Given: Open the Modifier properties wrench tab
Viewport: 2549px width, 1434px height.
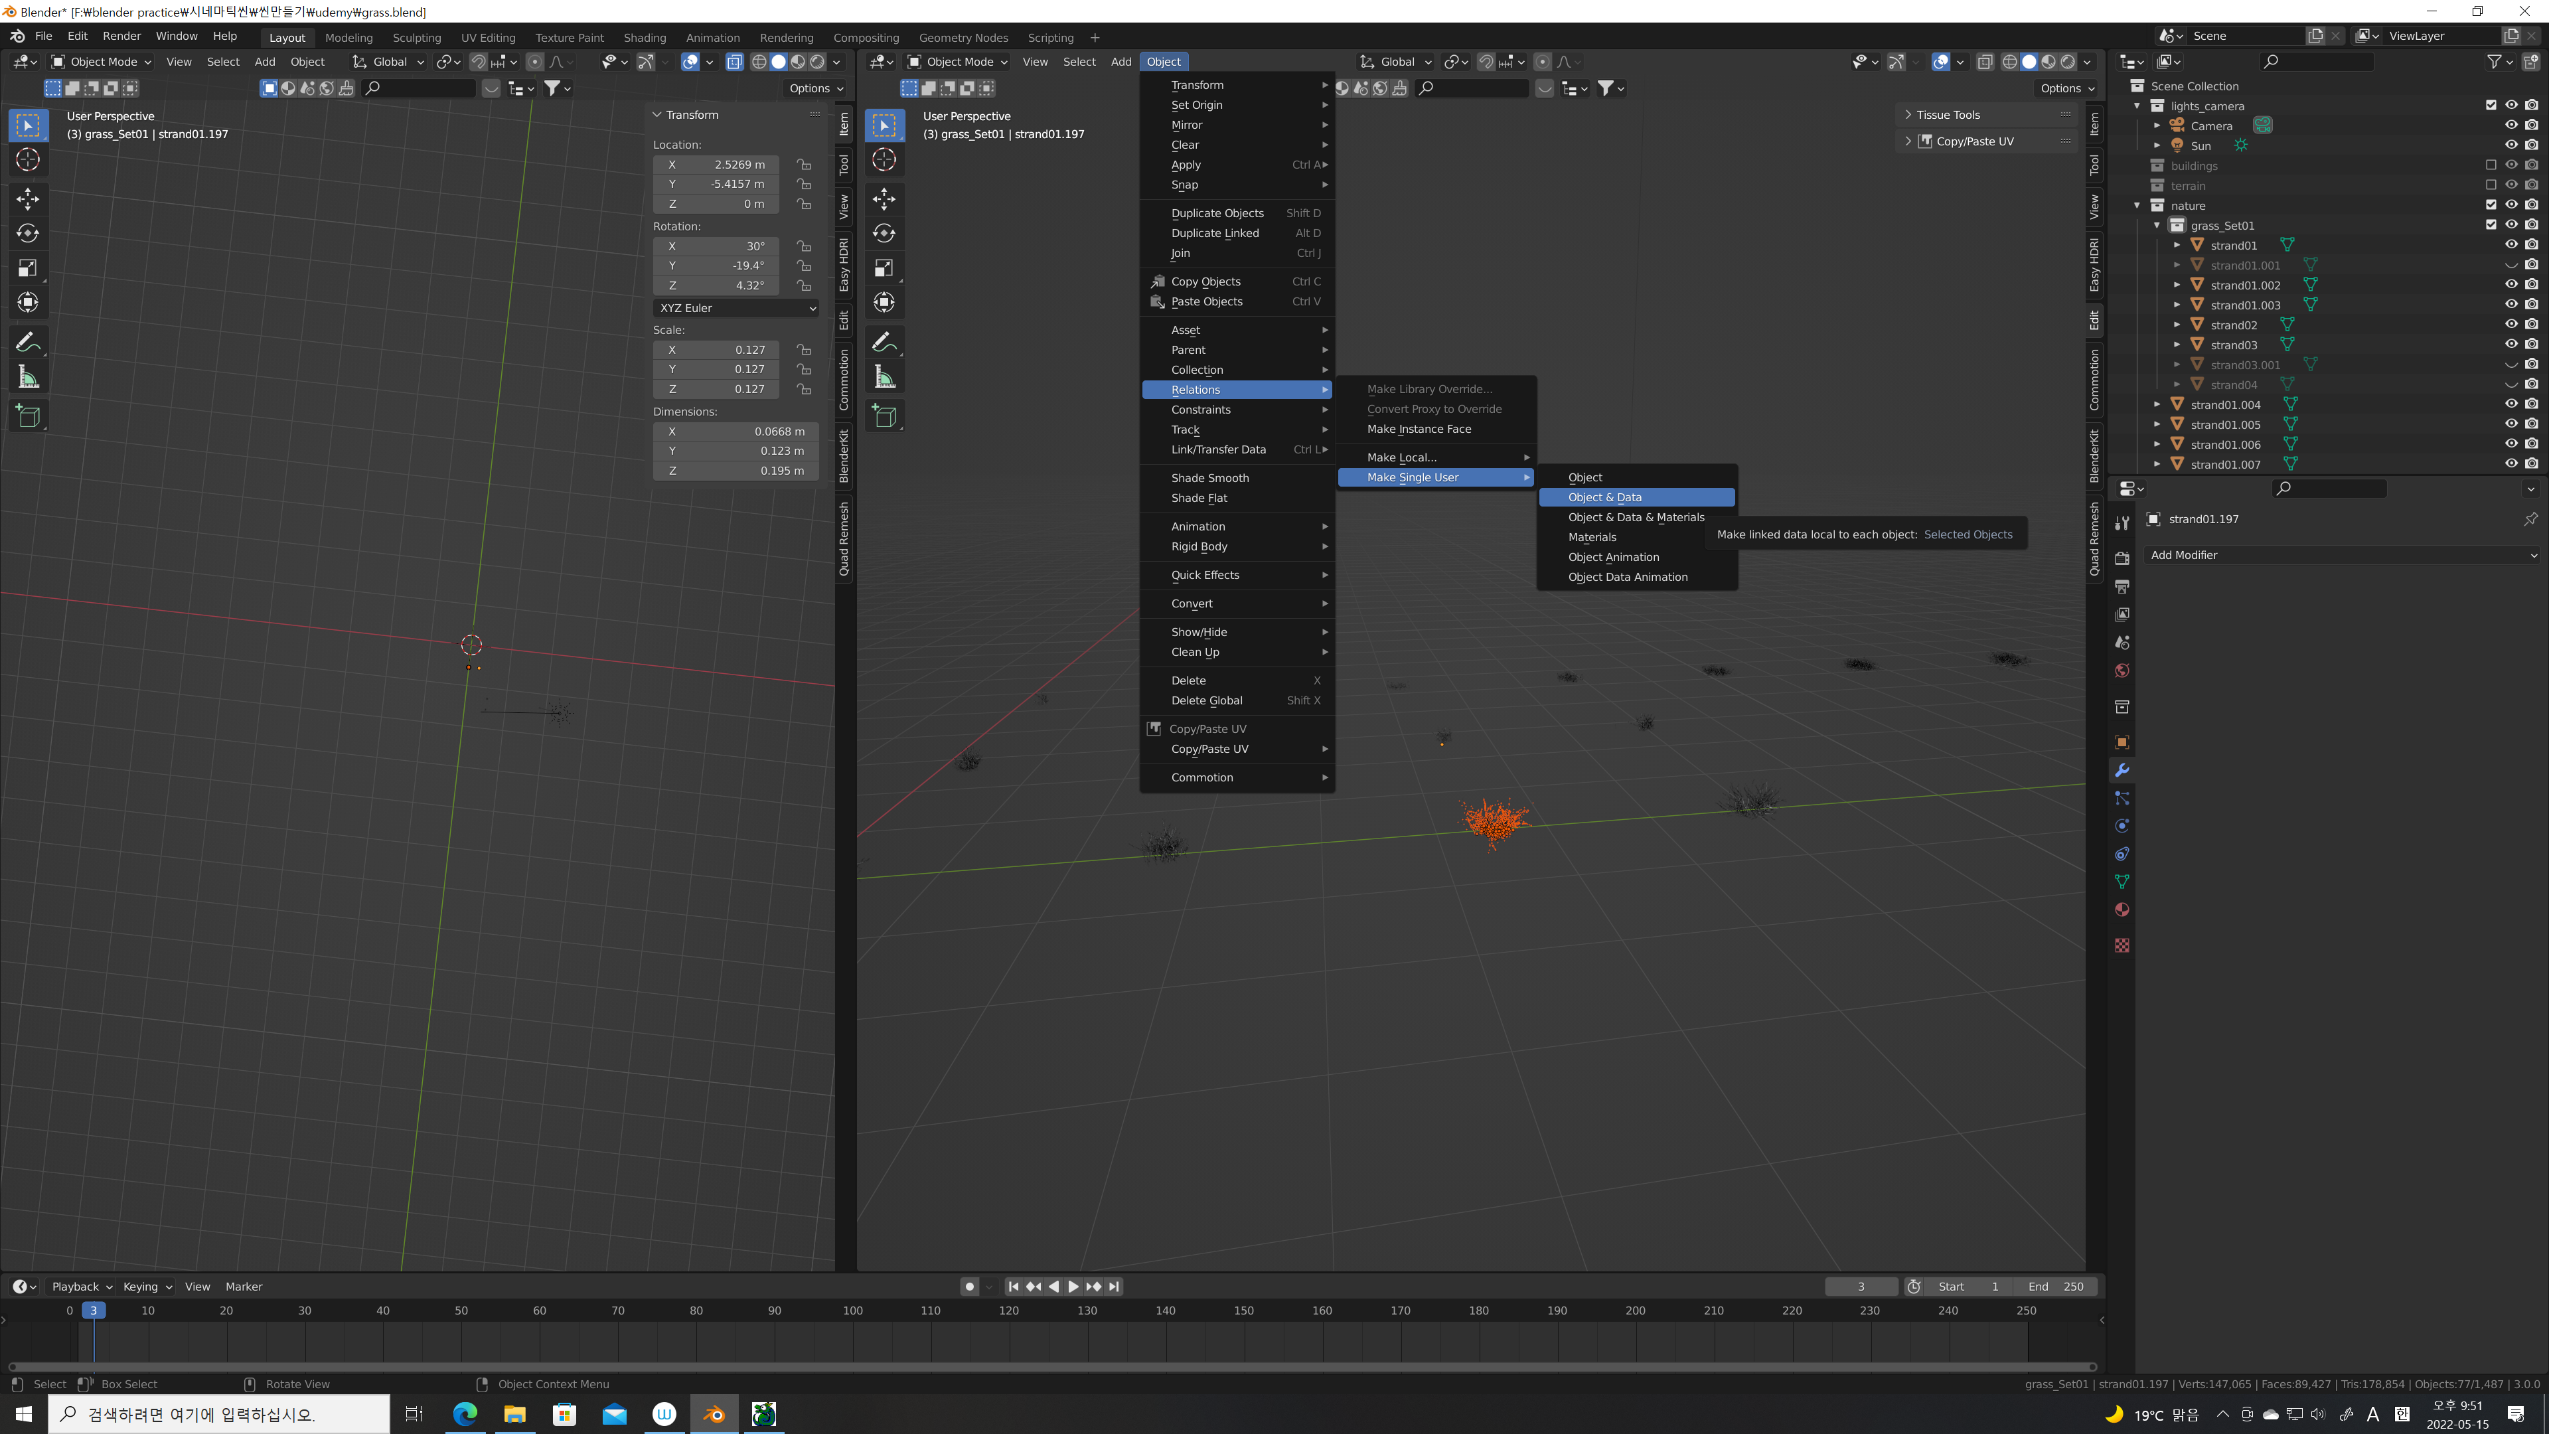Looking at the screenshot, I should pos(2122,770).
